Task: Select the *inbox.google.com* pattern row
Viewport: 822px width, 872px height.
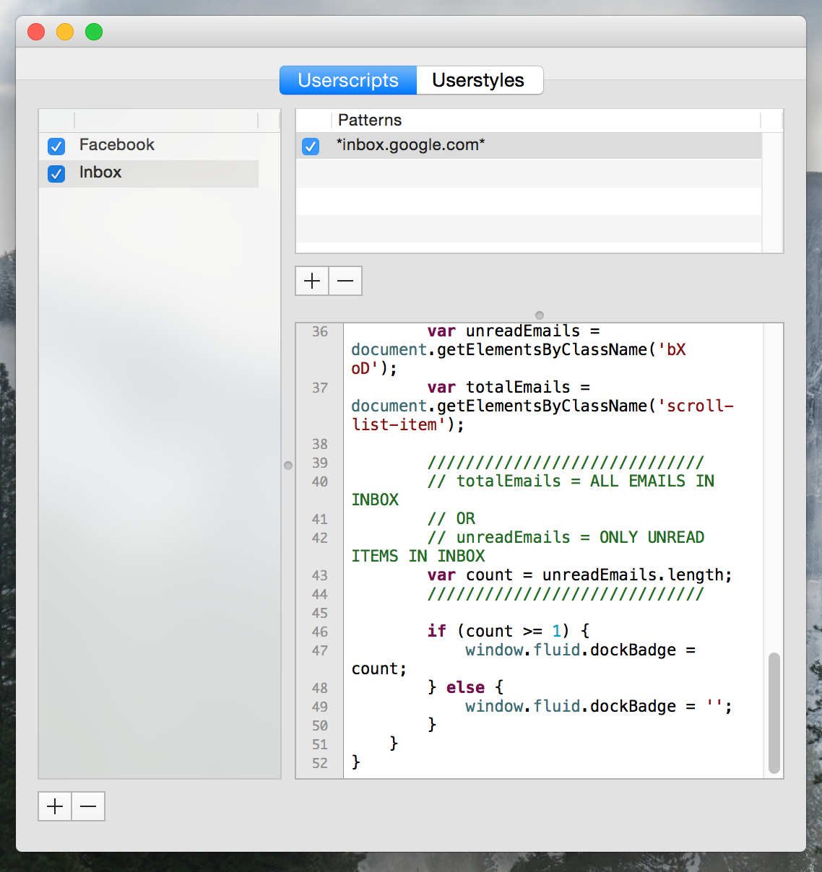Action: tap(529, 146)
